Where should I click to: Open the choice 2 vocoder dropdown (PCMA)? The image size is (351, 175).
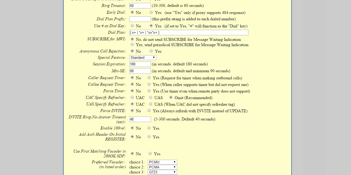(x=162, y=167)
